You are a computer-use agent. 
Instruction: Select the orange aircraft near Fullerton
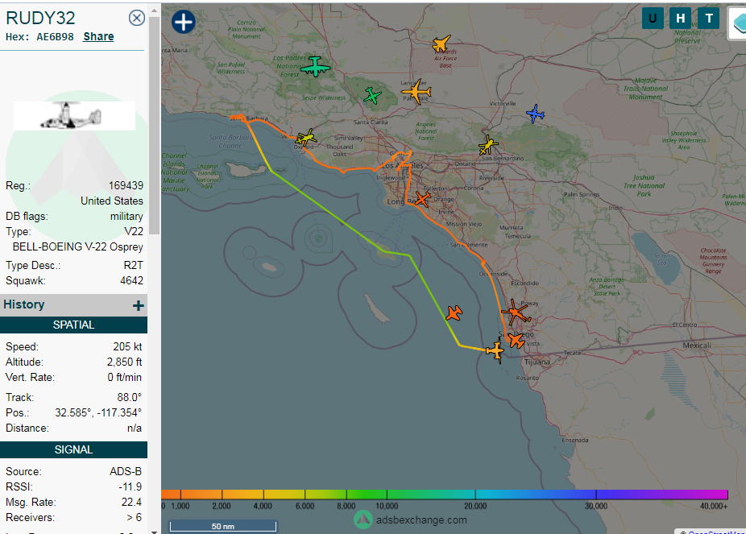pyautogui.click(x=422, y=199)
